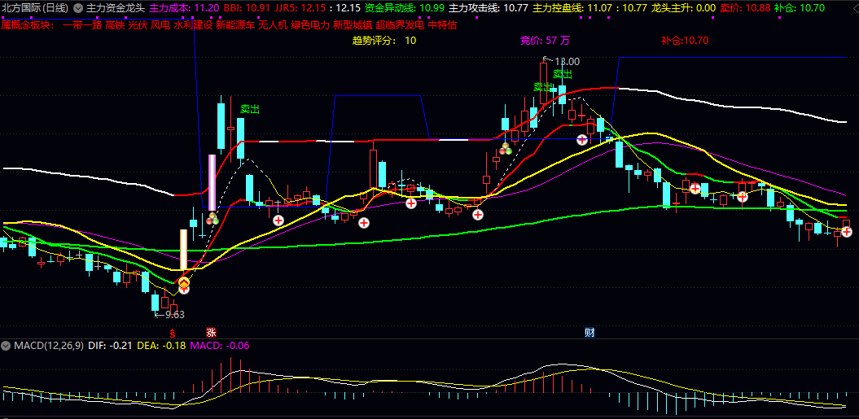Click the 趋势评分: 10 label
The width and height of the screenshot is (859, 419).
click(x=384, y=41)
